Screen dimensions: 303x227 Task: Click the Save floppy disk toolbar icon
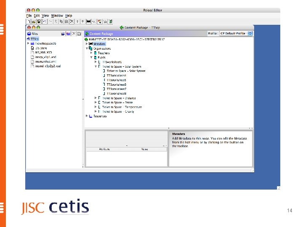point(39,21)
